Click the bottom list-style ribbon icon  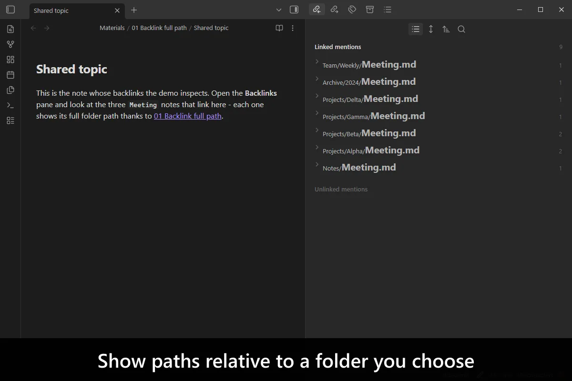coord(10,120)
